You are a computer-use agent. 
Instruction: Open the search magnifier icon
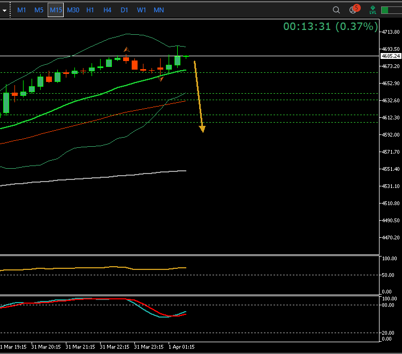point(336,10)
